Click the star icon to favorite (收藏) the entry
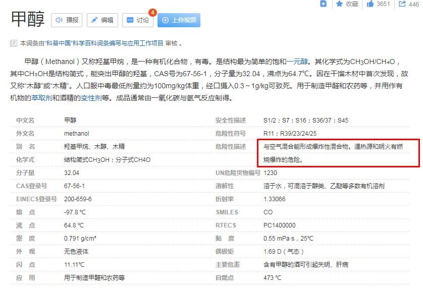 [x=340, y=4]
